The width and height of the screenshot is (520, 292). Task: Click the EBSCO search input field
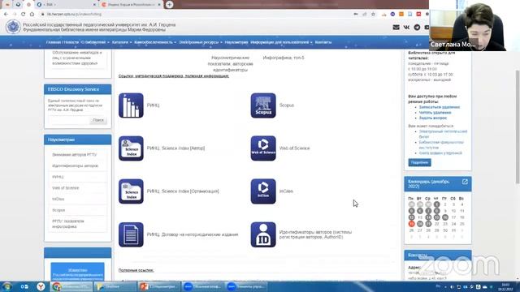[x=68, y=120]
